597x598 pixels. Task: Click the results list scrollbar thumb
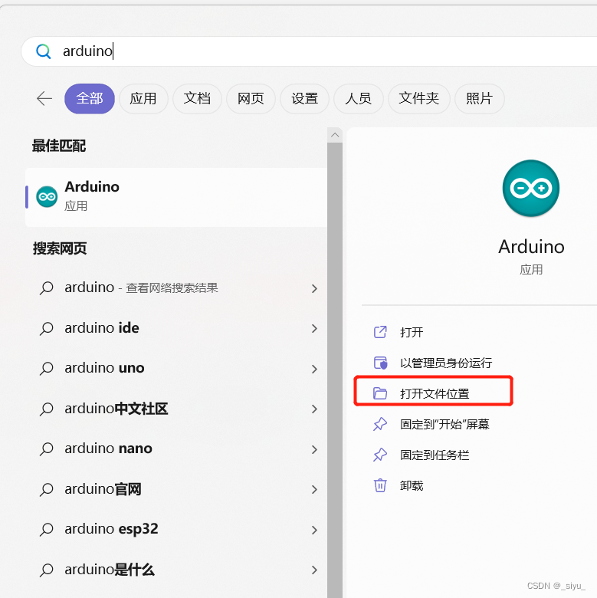(335, 370)
